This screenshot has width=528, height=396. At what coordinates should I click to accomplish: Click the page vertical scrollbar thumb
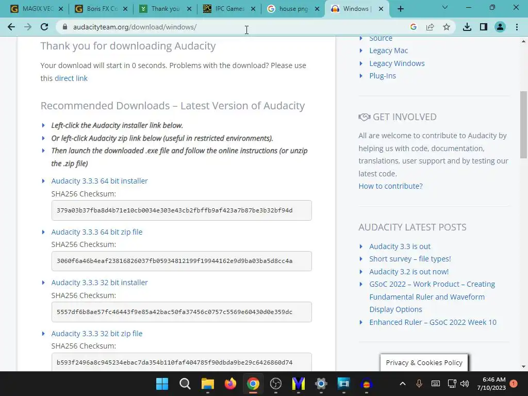(524, 125)
